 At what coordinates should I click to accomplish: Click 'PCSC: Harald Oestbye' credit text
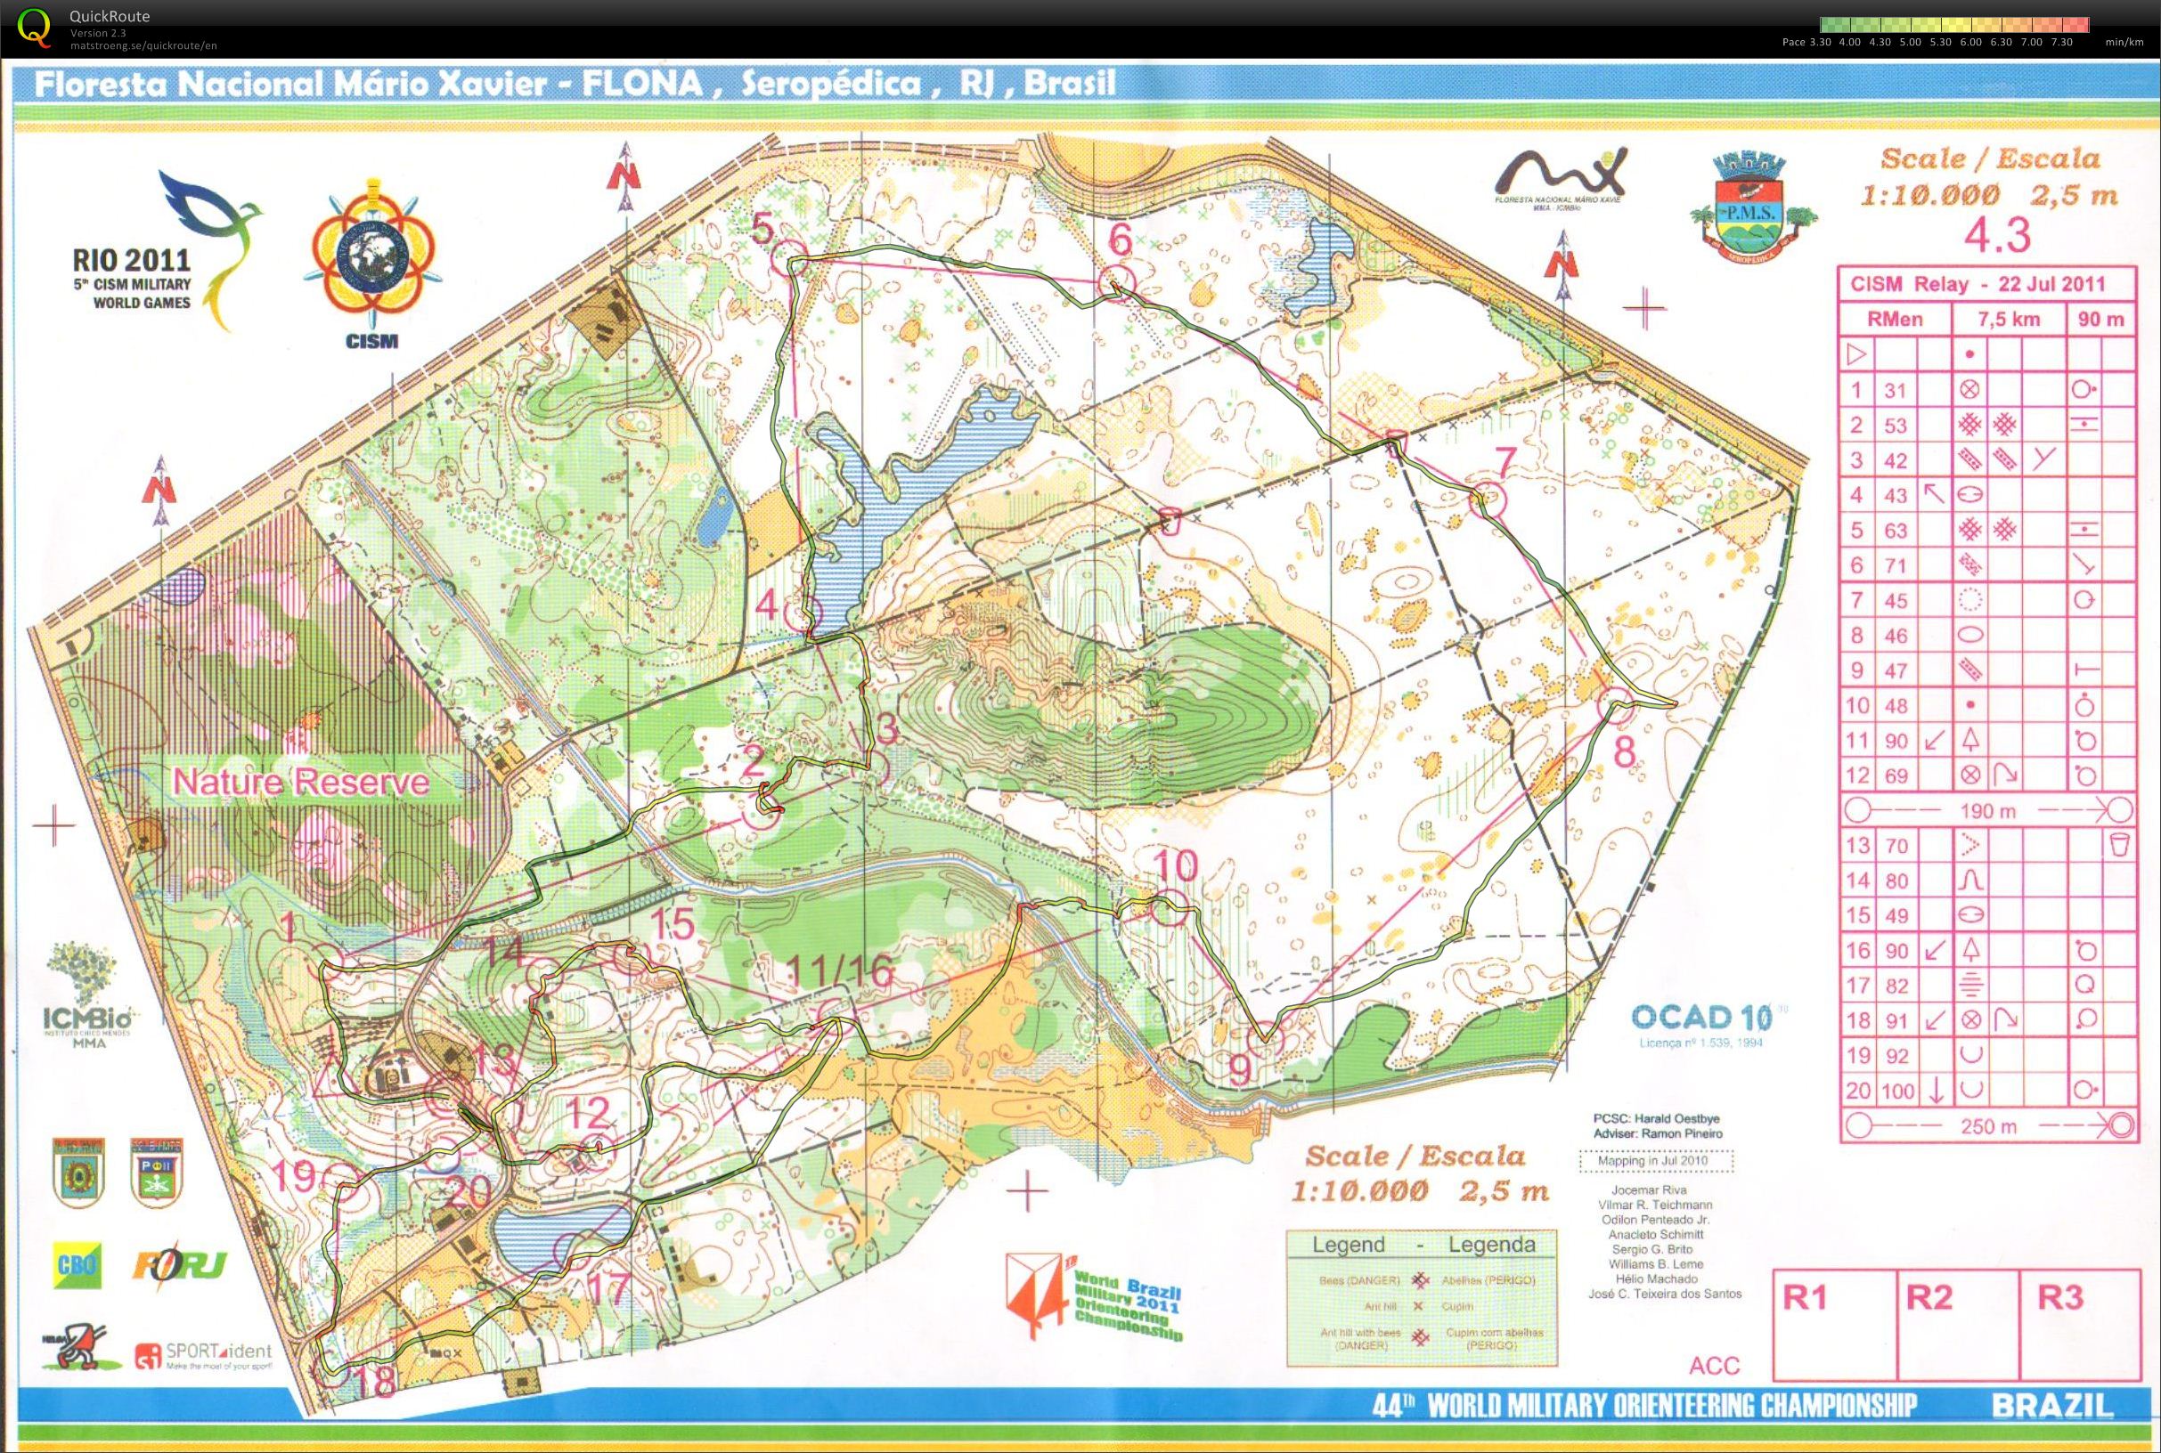1657,1118
